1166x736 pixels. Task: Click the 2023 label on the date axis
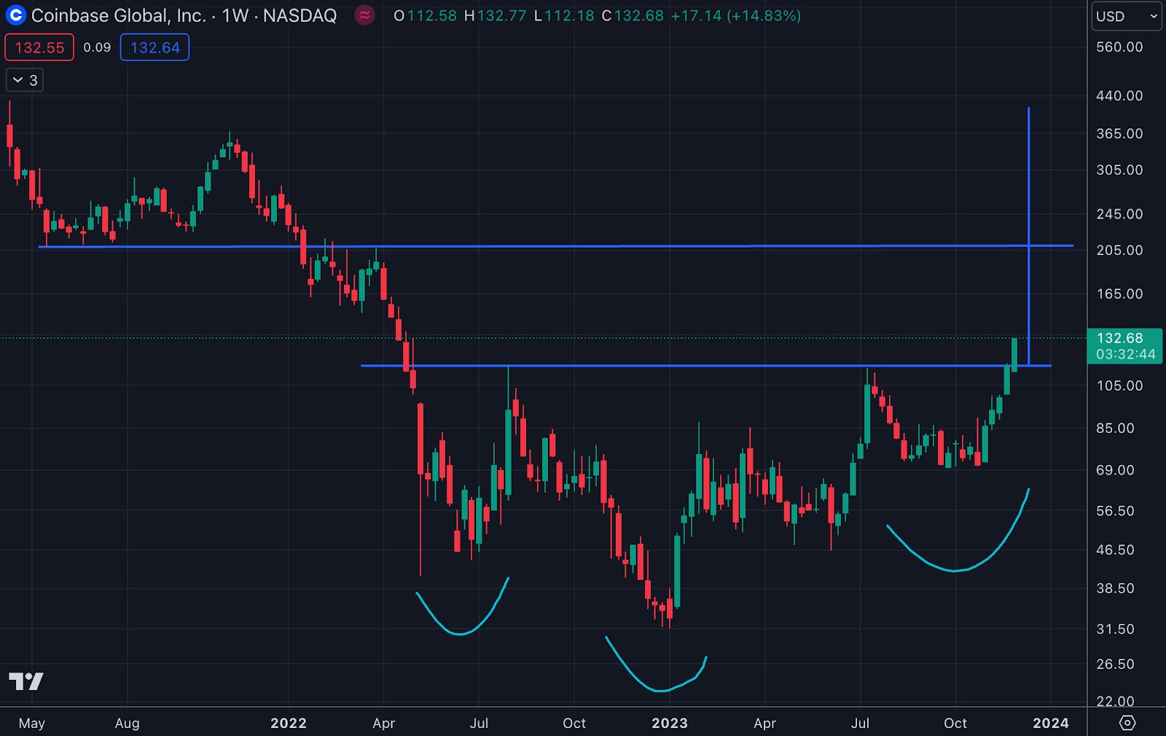[x=670, y=724]
